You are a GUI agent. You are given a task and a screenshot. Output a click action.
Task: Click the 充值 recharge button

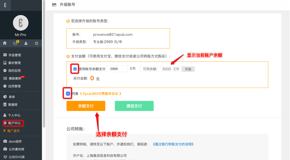point(188,69)
